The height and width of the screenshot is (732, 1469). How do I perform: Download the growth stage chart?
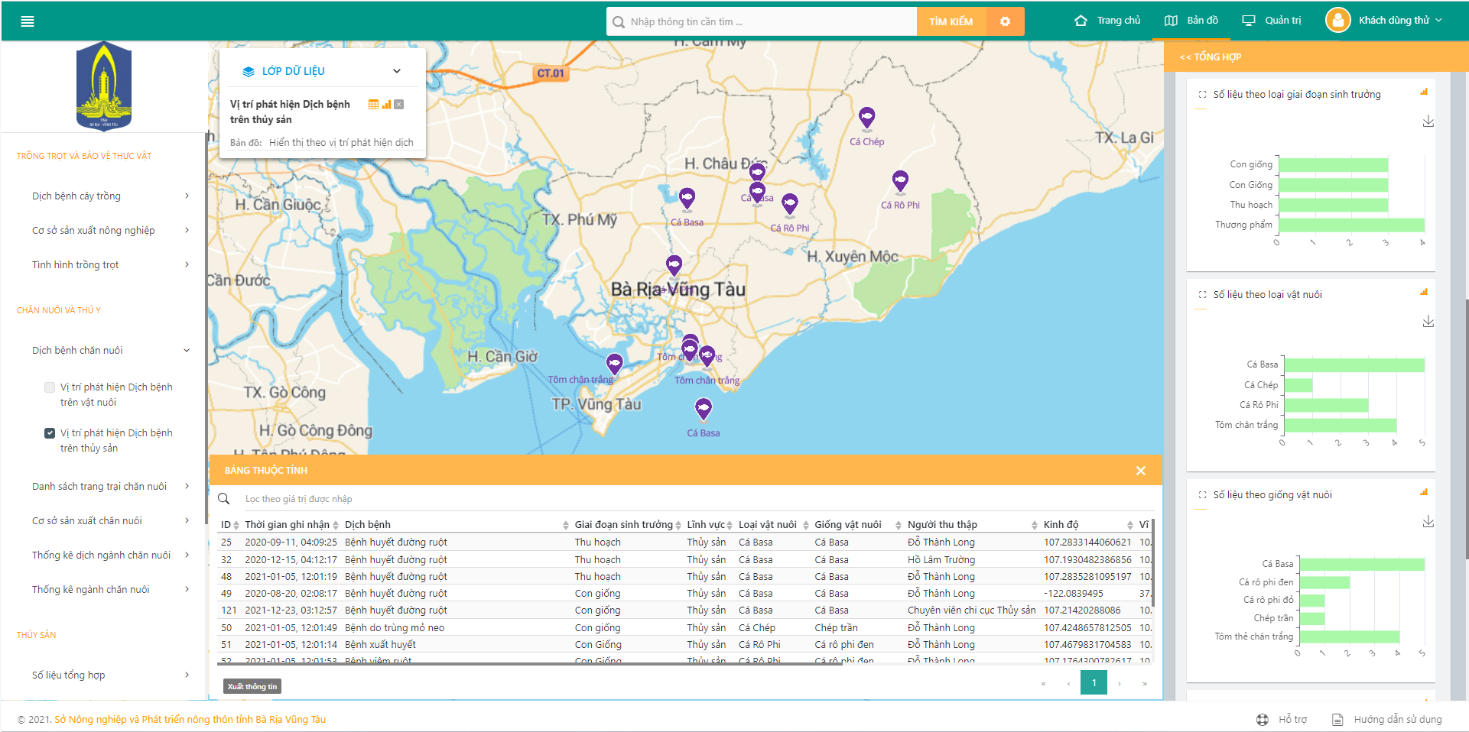click(1428, 121)
